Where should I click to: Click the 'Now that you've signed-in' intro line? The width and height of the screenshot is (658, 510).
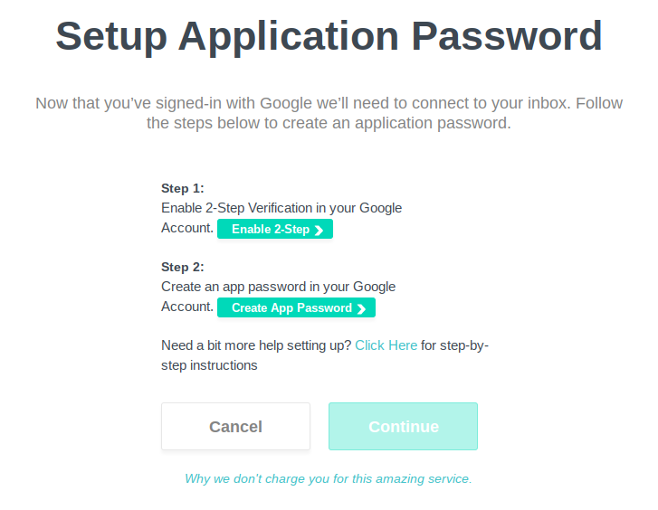[x=329, y=103]
